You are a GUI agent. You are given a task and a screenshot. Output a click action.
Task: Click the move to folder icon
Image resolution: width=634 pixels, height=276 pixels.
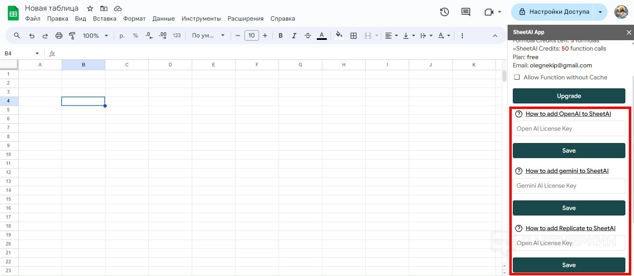click(x=104, y=8)
